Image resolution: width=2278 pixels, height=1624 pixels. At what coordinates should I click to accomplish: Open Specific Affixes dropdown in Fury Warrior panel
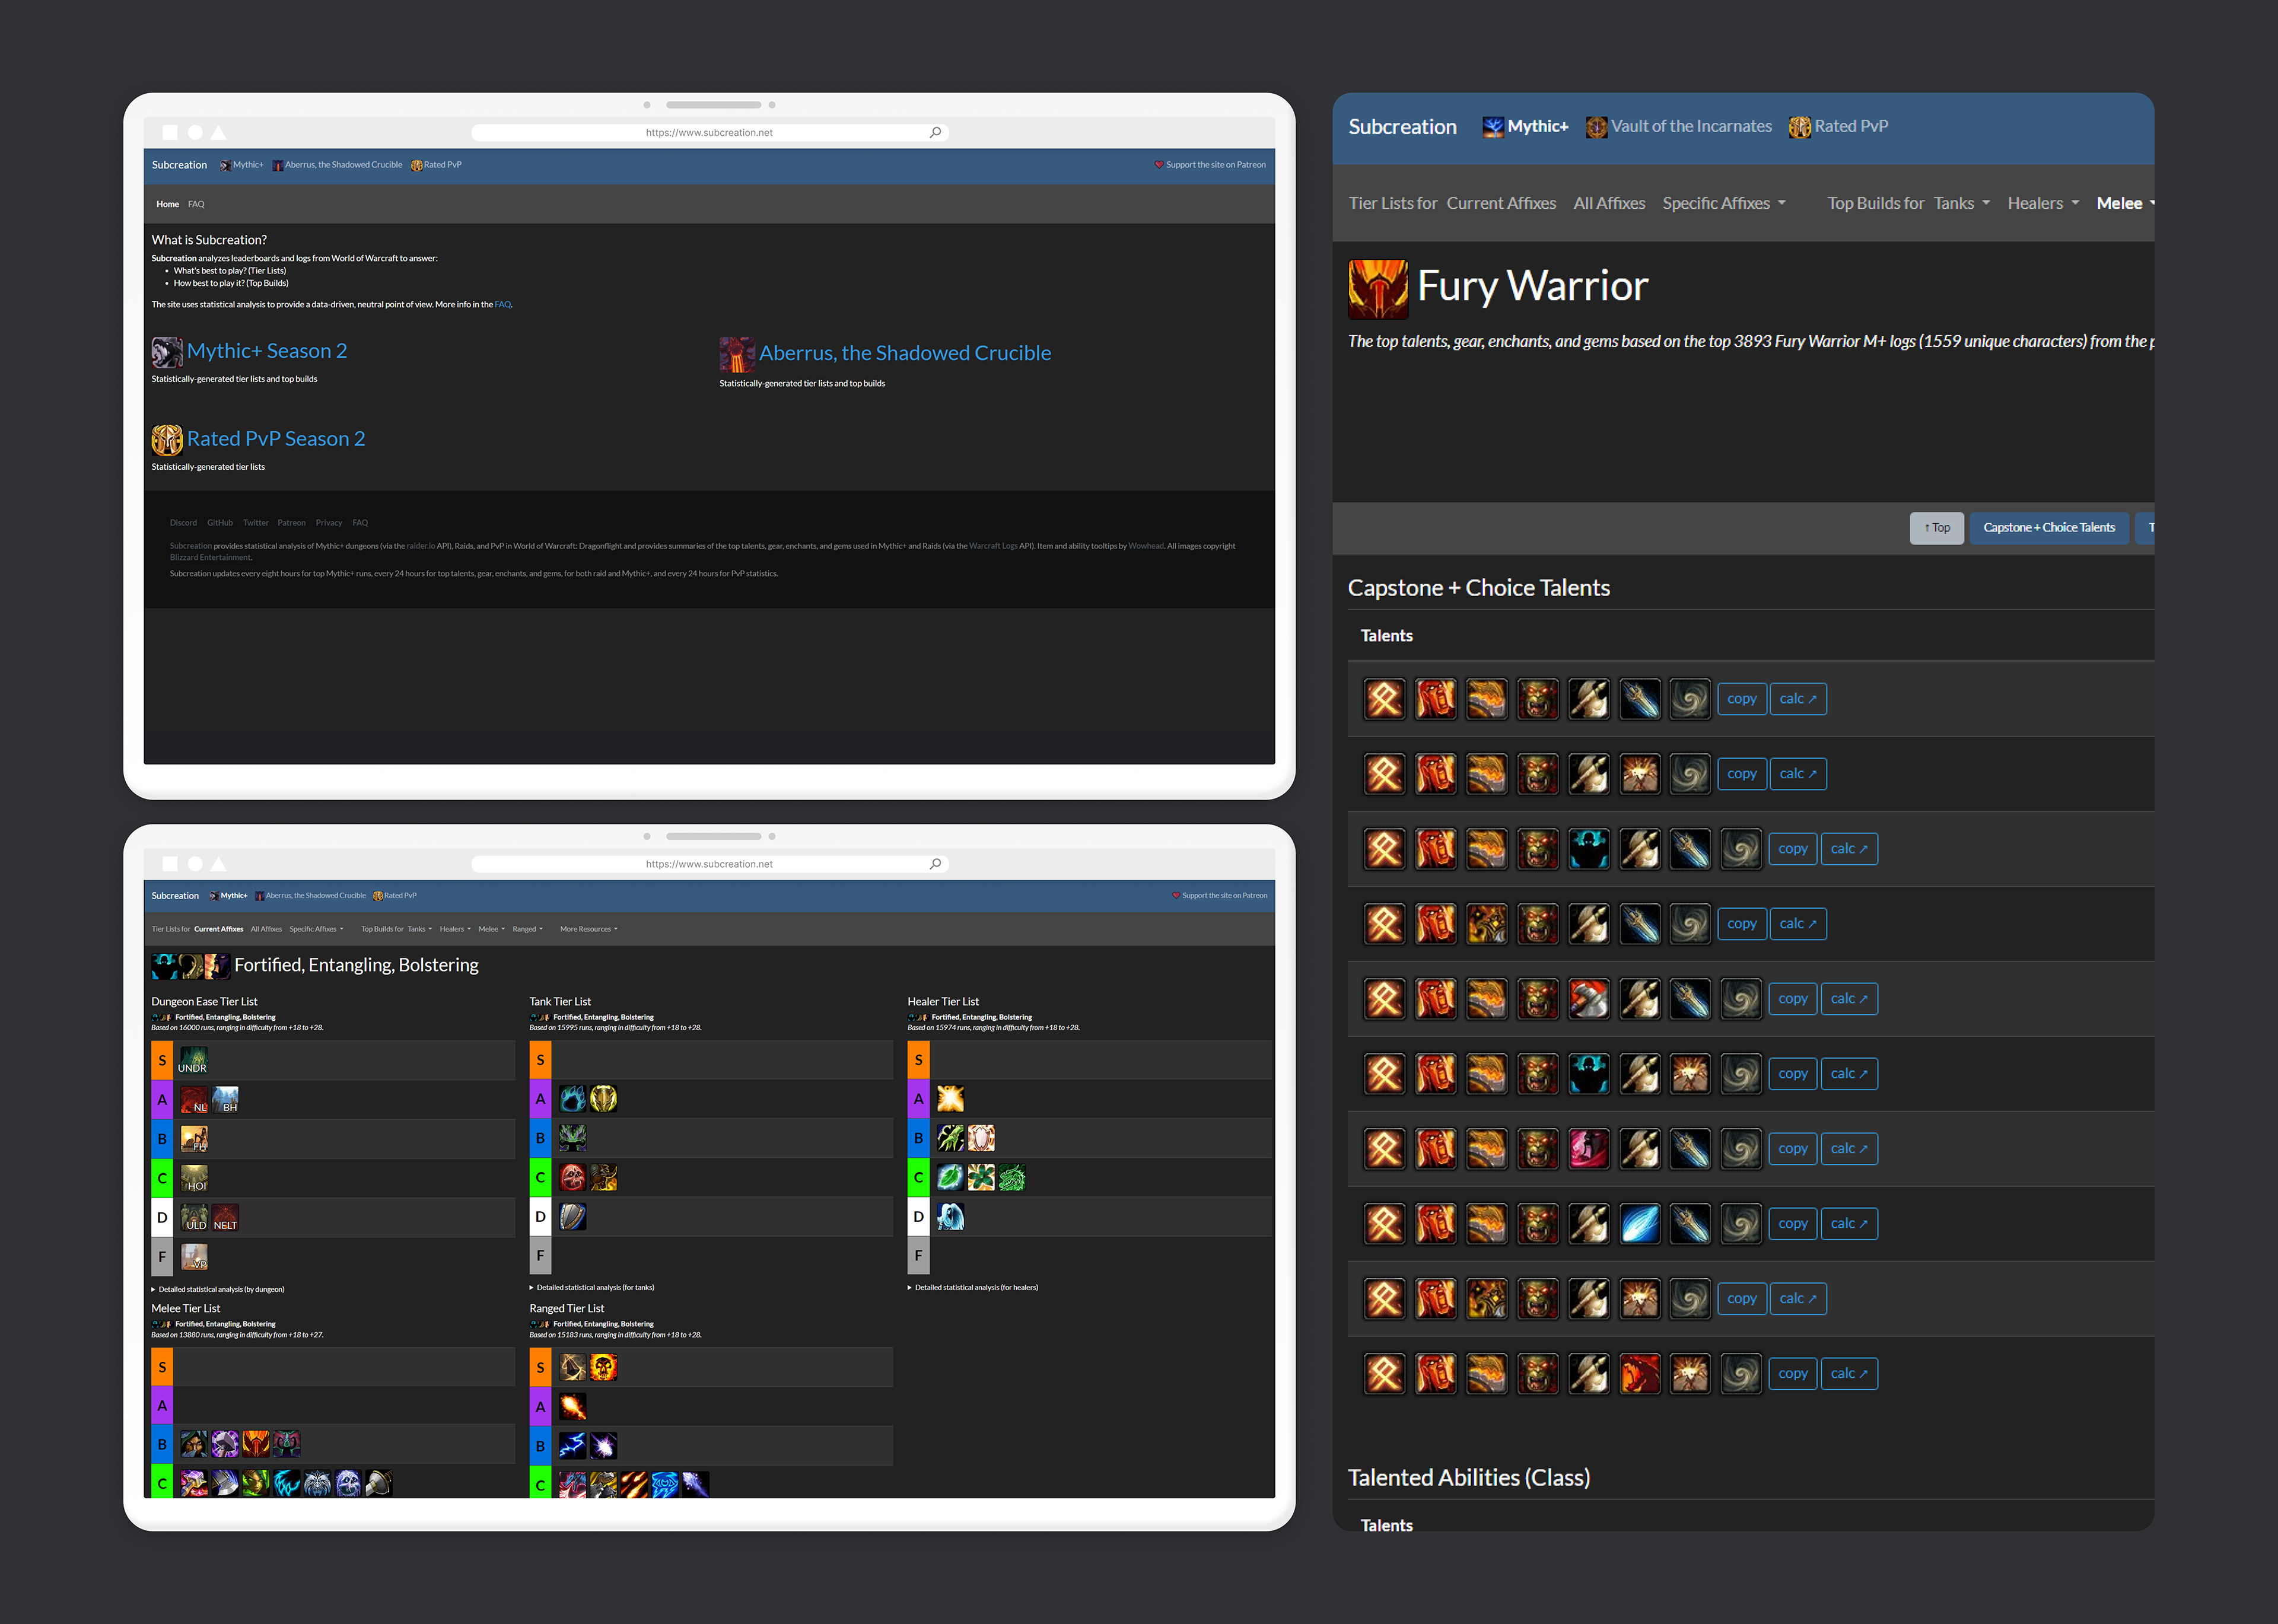[x=1723, y=203]
